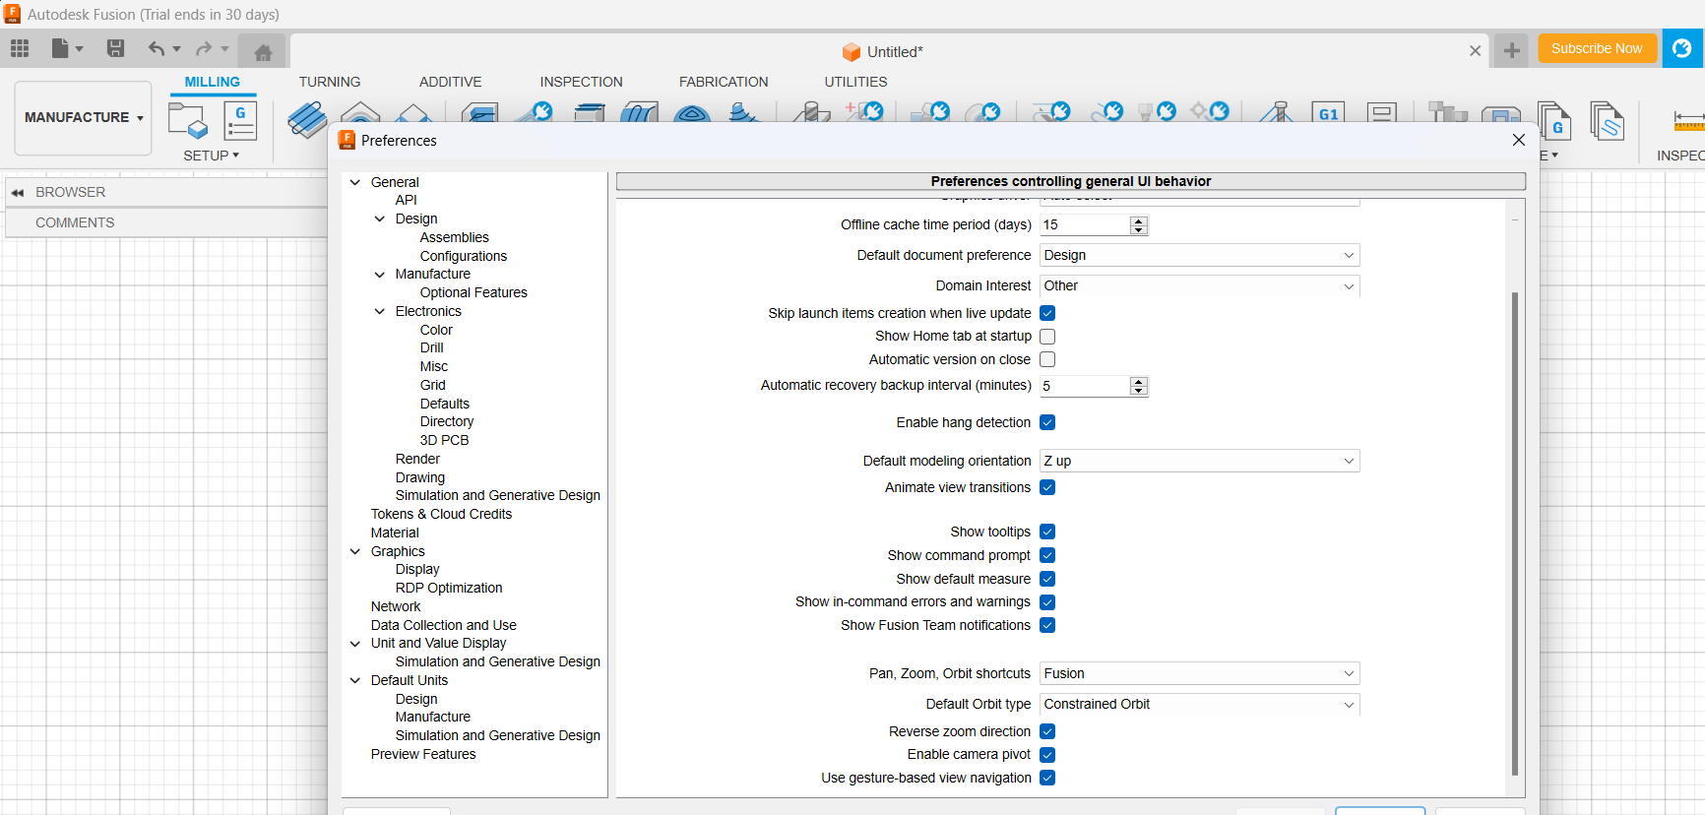Collapse Unit and Value Display node
The width and height of the screenshot is (1705, 815).
[355, 644]
